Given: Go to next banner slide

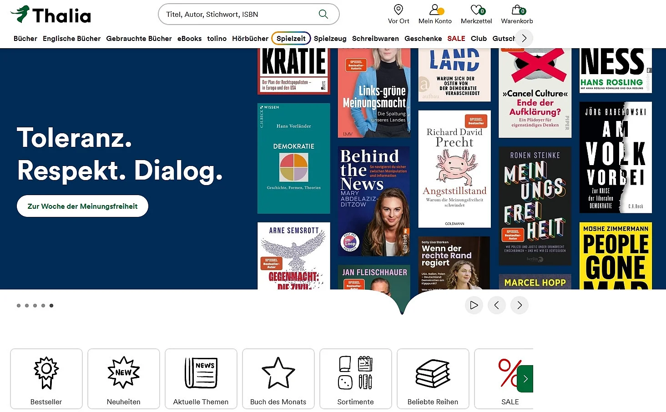Looking at the screenshot, I should pos(520,305).
